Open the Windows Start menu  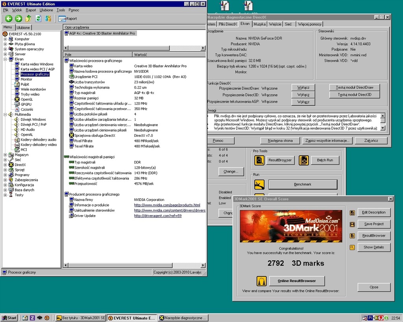(9, 318)
